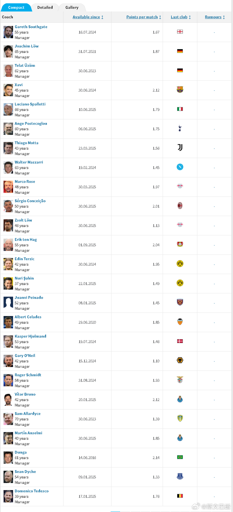Click the Bayer Leverkusen crest for Erik ten Hag
The width and height of the screenshot is (233, 512).
[180, 244]
